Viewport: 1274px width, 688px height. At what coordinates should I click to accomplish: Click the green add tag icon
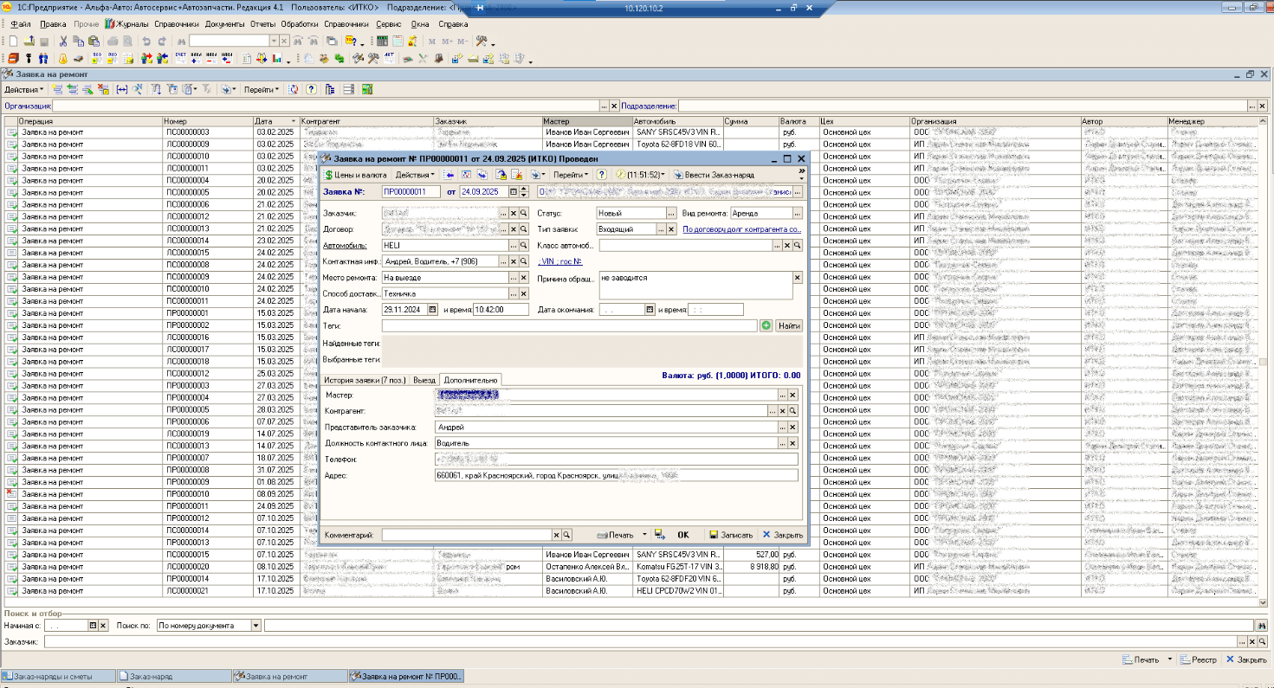click(x=766, y=325)
